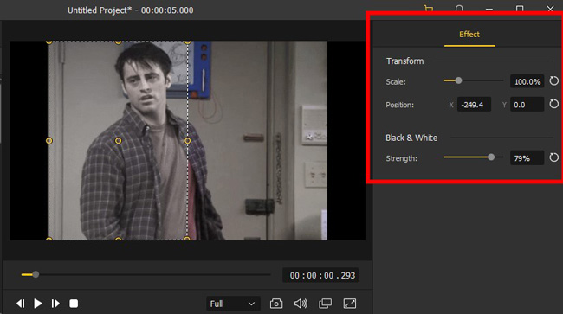Reset the Scale value

(x=554, y=81)
